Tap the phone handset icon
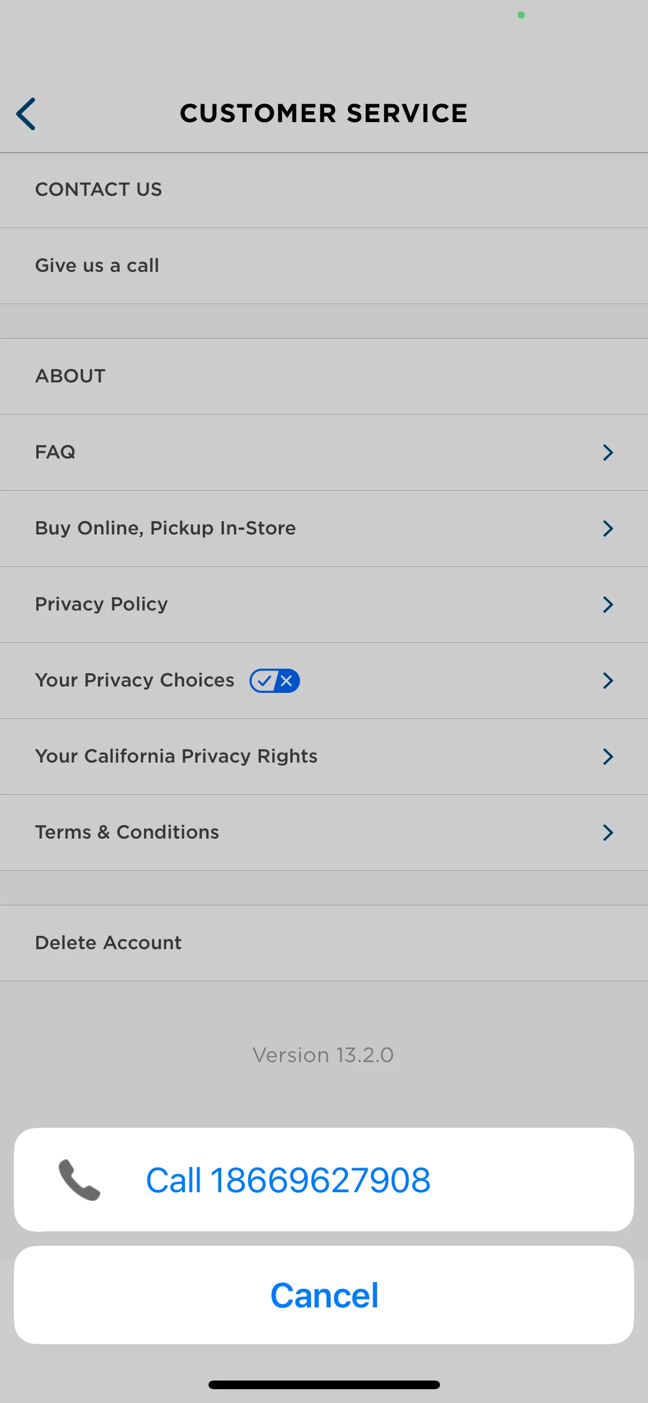Screen dimensions: 648x1403 [x=79, y=1180]
